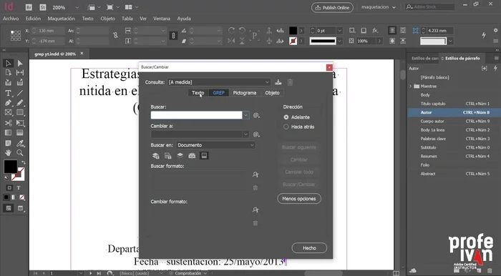Click delete query trash icon
The width and height of the screenshot is (501, 276).
point(290,82)
